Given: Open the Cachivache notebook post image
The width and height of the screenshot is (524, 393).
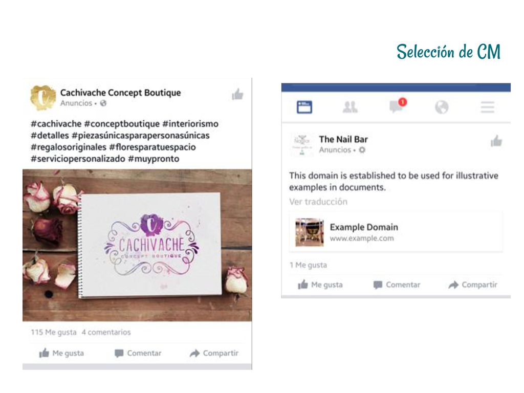Looking at the screenshot, I should click(137, 245).
